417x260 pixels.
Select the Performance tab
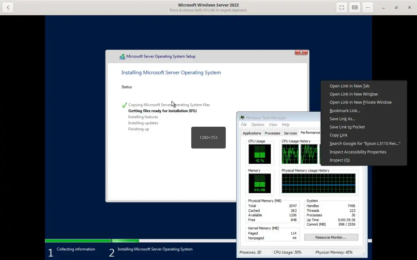(x=310, y=133)
